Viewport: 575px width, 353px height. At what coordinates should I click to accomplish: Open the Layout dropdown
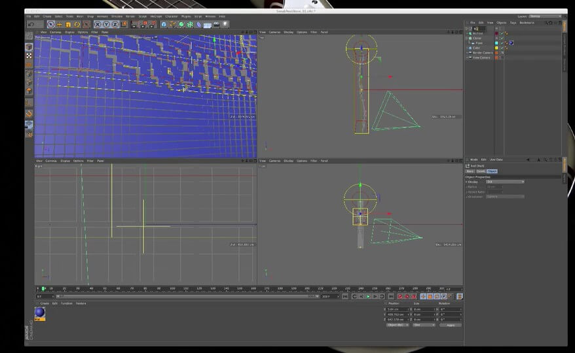click(544, 16)
